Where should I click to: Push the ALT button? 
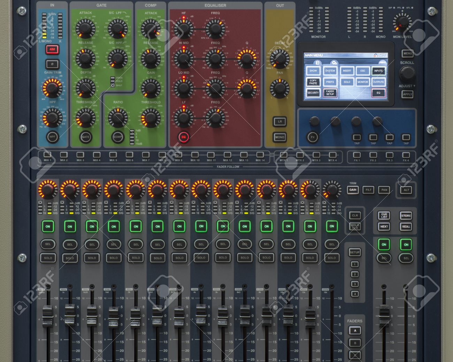pyautogui.click(x=406, y=190)
